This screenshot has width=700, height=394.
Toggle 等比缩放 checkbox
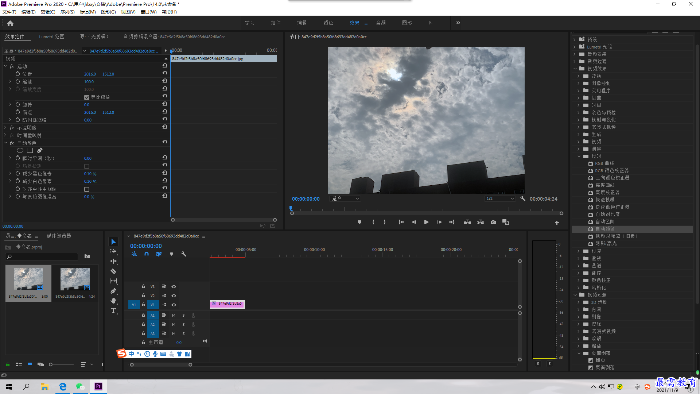coord(87,97)
